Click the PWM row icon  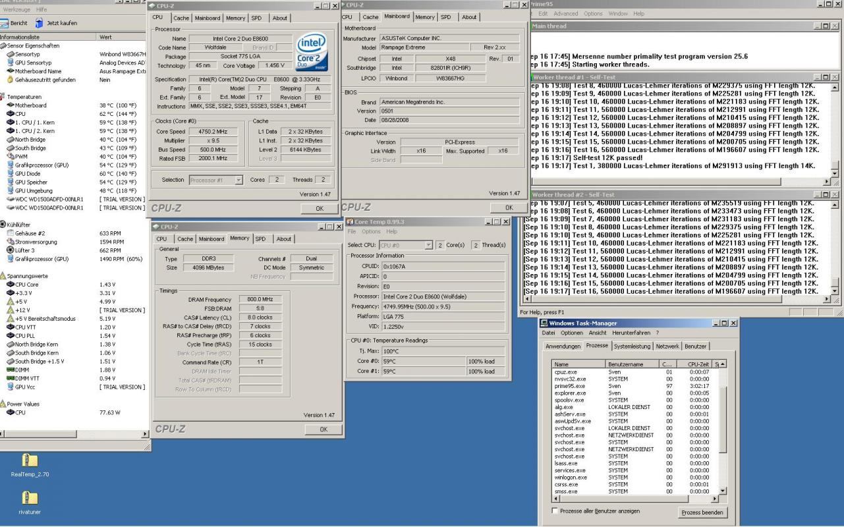click(10, 156)
